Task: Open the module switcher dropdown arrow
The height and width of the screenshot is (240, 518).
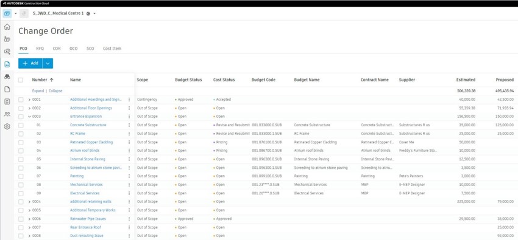Action: [x=15, y=13]
